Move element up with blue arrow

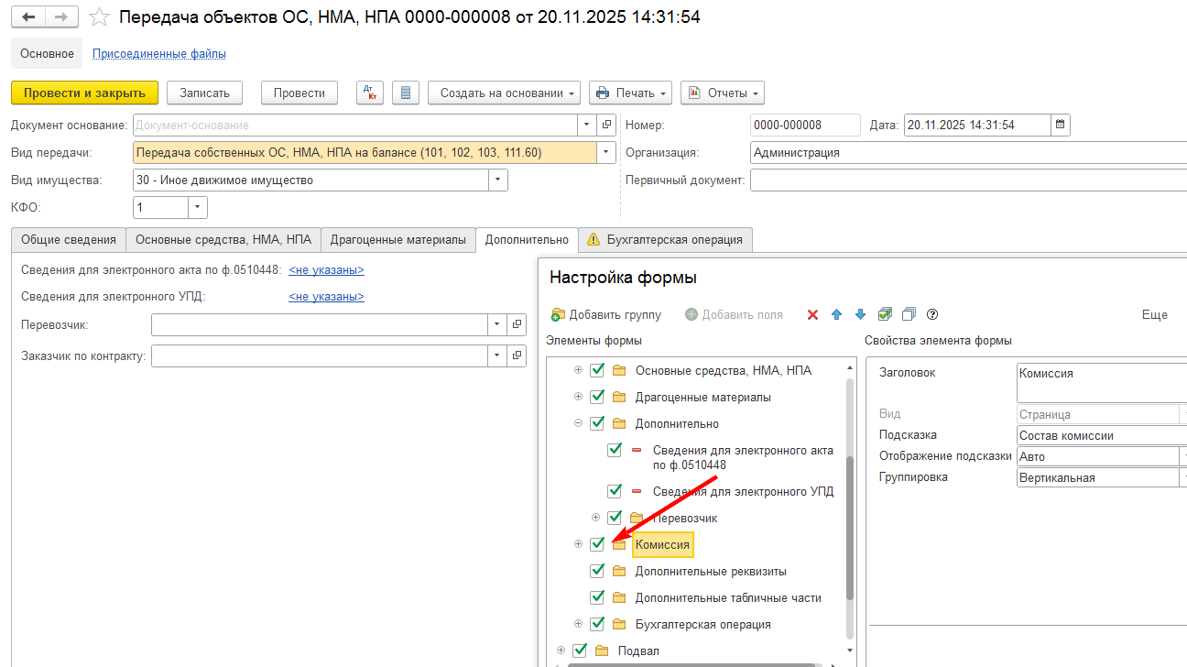[x=836, y=314]
